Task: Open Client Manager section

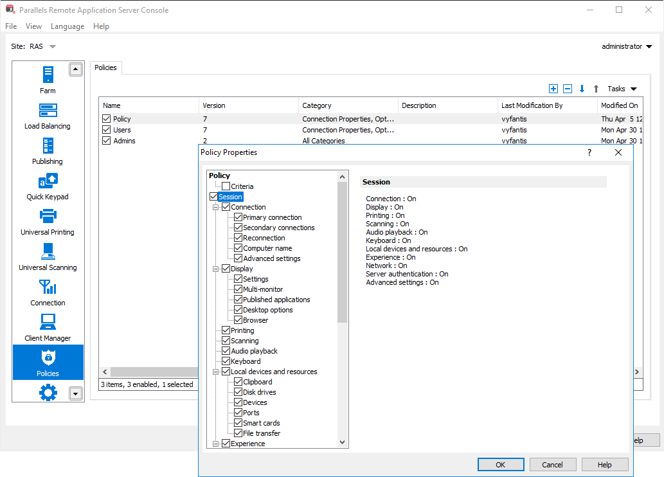Action: (48, 328)
